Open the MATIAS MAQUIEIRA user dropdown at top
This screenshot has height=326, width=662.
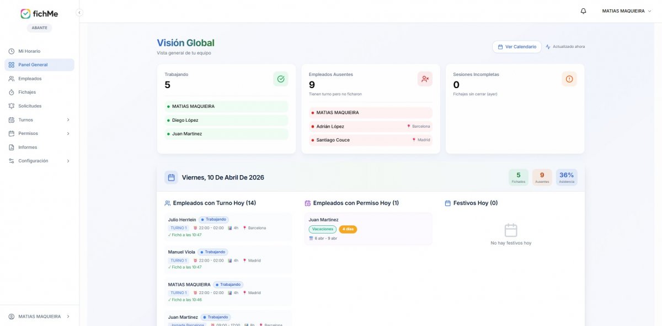click(x=626, y=11)
